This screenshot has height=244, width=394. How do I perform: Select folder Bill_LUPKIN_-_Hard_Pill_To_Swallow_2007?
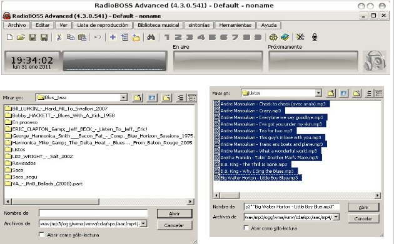[56, 109]
